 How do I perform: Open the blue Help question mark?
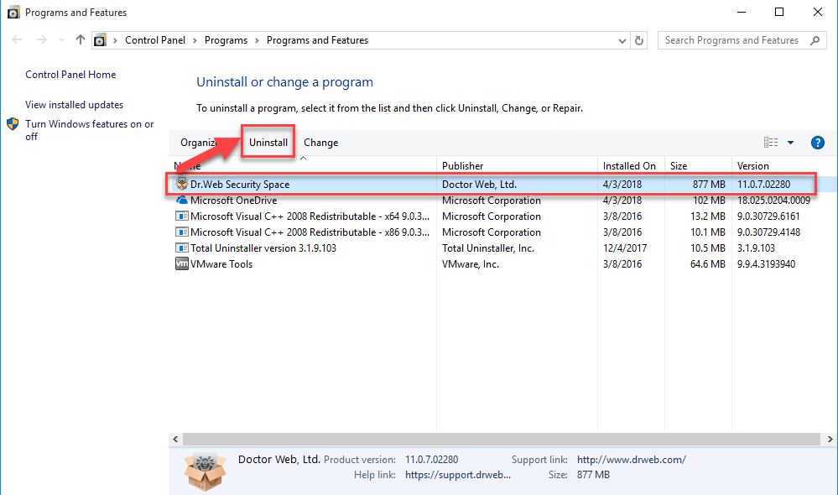pos(818,143)
